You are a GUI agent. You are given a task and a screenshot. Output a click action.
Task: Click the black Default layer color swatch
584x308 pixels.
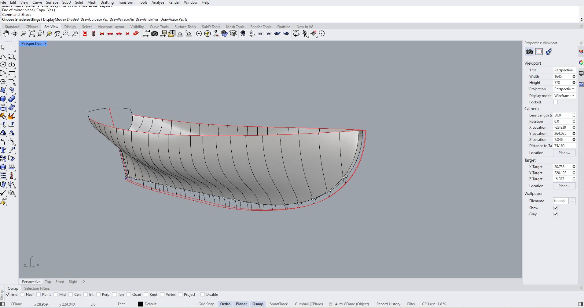pos(140,304)
